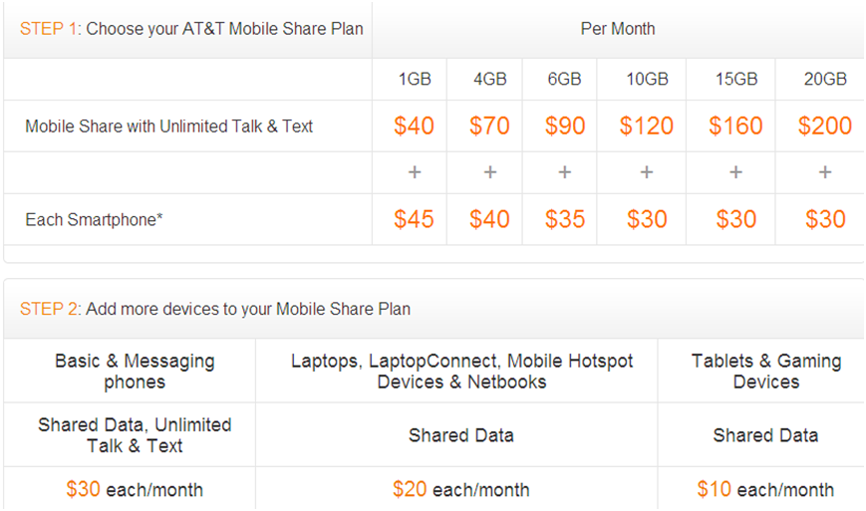Click the $30 each/month basic phone price
The image size is (866, 511).
pos(135,489)
